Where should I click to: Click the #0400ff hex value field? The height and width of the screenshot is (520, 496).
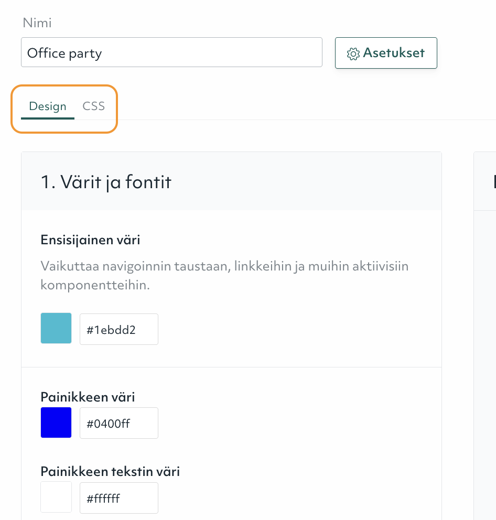coord(118,422)
